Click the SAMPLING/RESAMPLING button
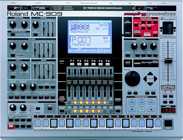 137,35
